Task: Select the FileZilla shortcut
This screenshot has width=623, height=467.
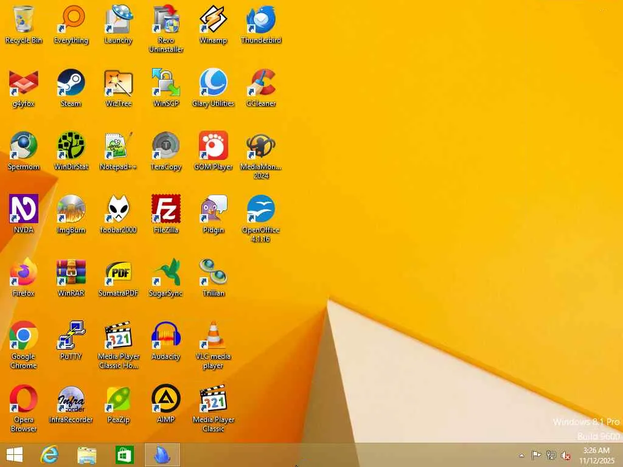Action: tap(166, 215)
